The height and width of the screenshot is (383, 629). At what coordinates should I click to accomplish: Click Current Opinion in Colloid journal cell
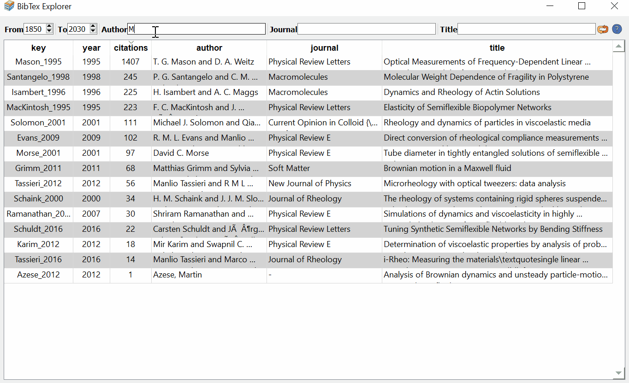pos(325,123)
